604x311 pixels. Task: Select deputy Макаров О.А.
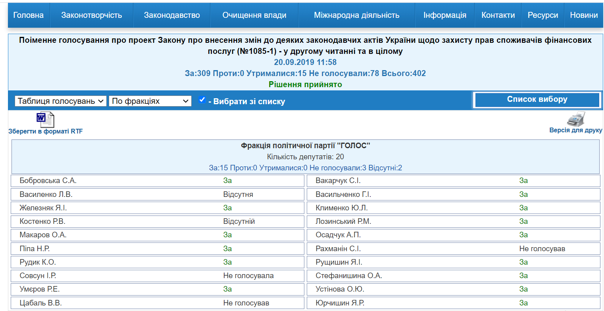(x=43, y=235)
